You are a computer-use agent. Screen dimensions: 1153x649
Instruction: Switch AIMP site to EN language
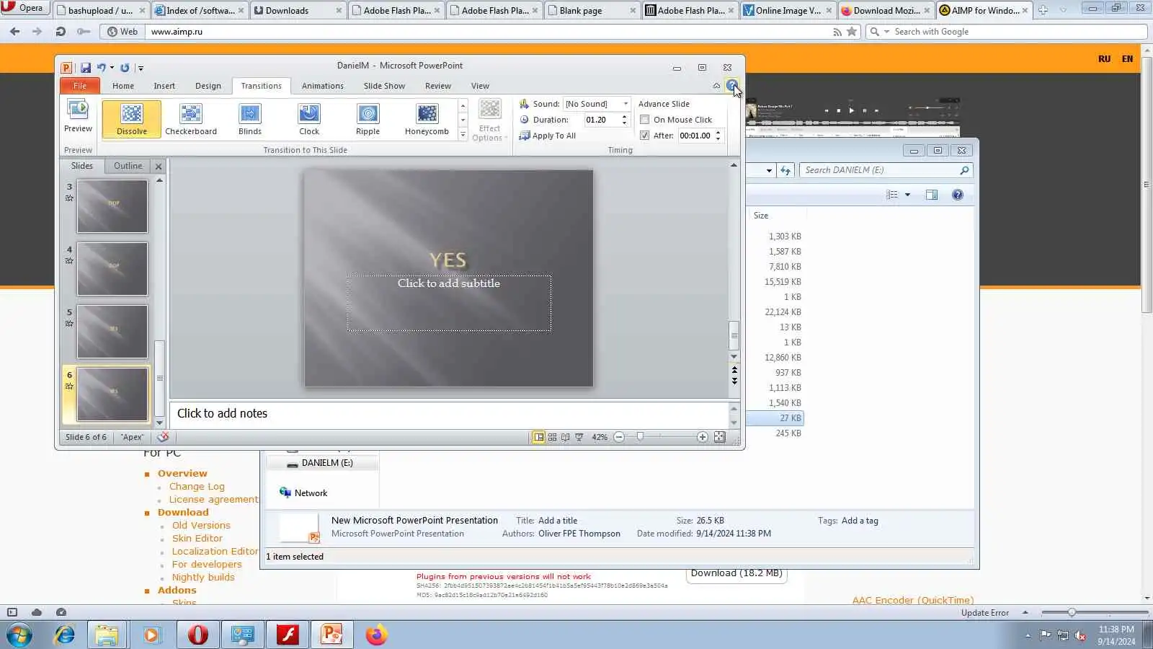pyautogui.click(x=1127, y=59)
